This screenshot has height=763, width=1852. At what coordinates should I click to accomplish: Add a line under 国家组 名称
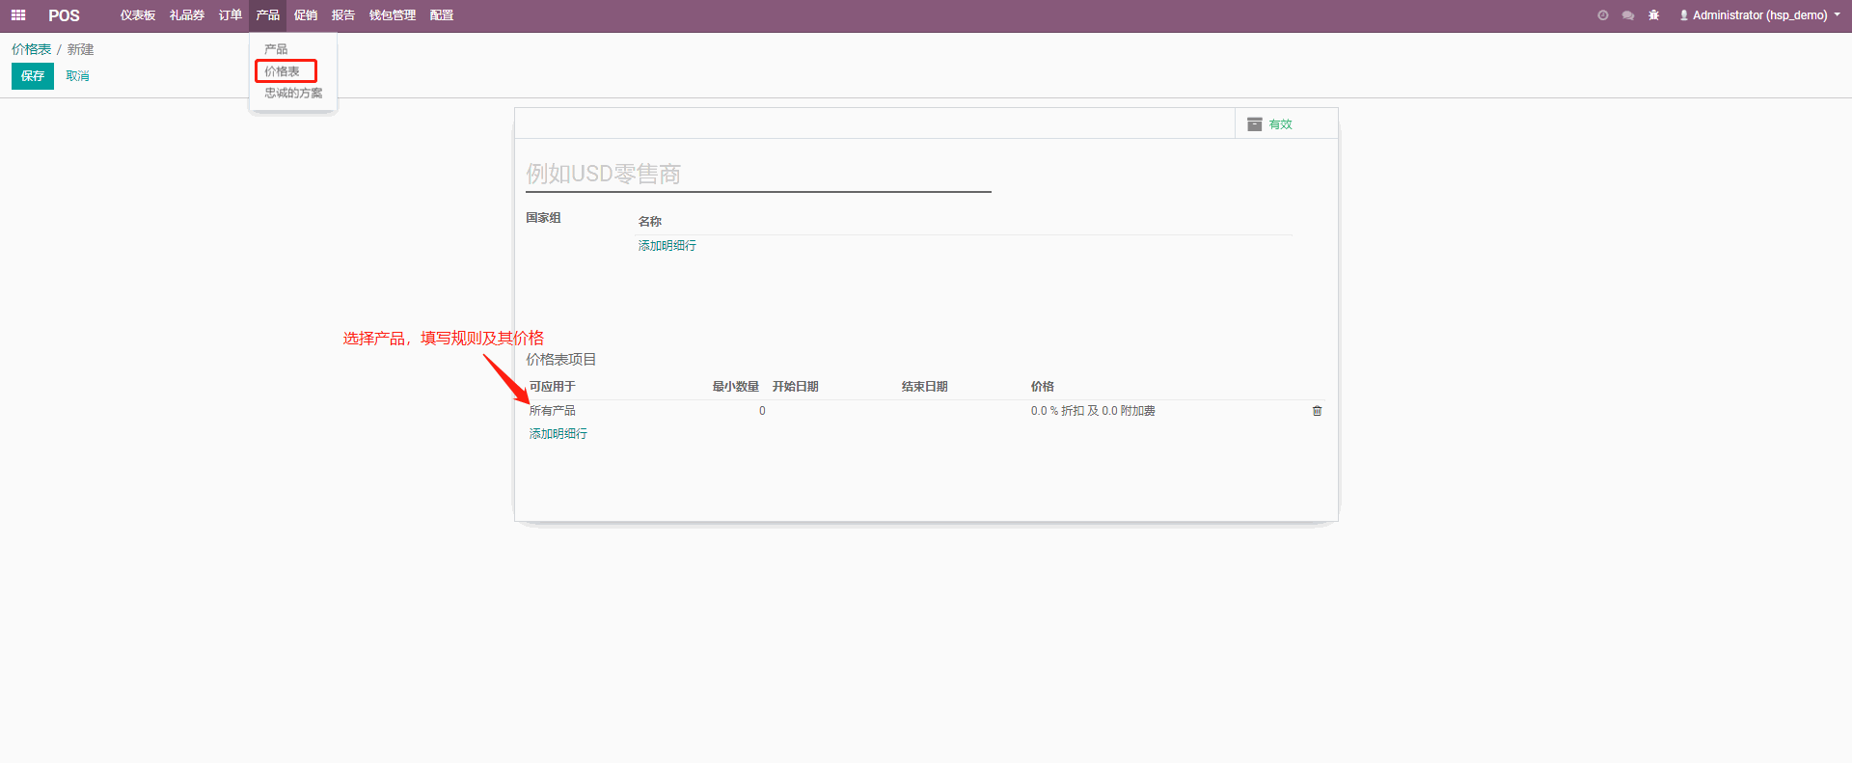[667, 246]
